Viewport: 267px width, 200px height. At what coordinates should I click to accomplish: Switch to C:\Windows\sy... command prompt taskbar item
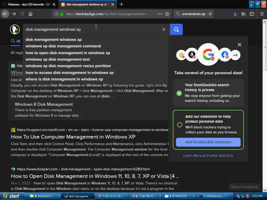pos(213,196)
